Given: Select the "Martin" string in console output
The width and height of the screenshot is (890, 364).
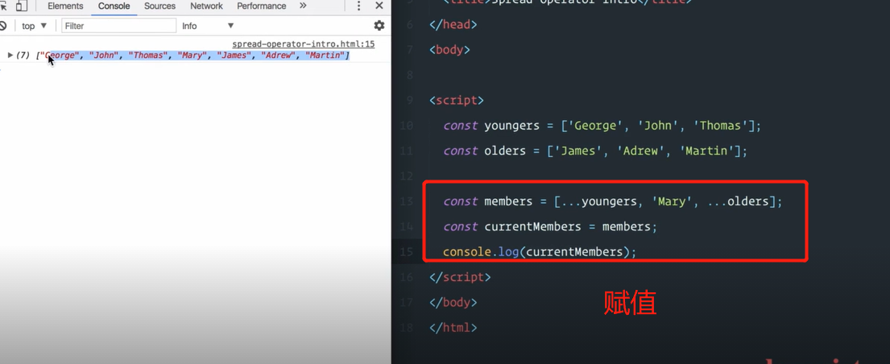Looking at the screenshot, I should click(x=325, y=56).
